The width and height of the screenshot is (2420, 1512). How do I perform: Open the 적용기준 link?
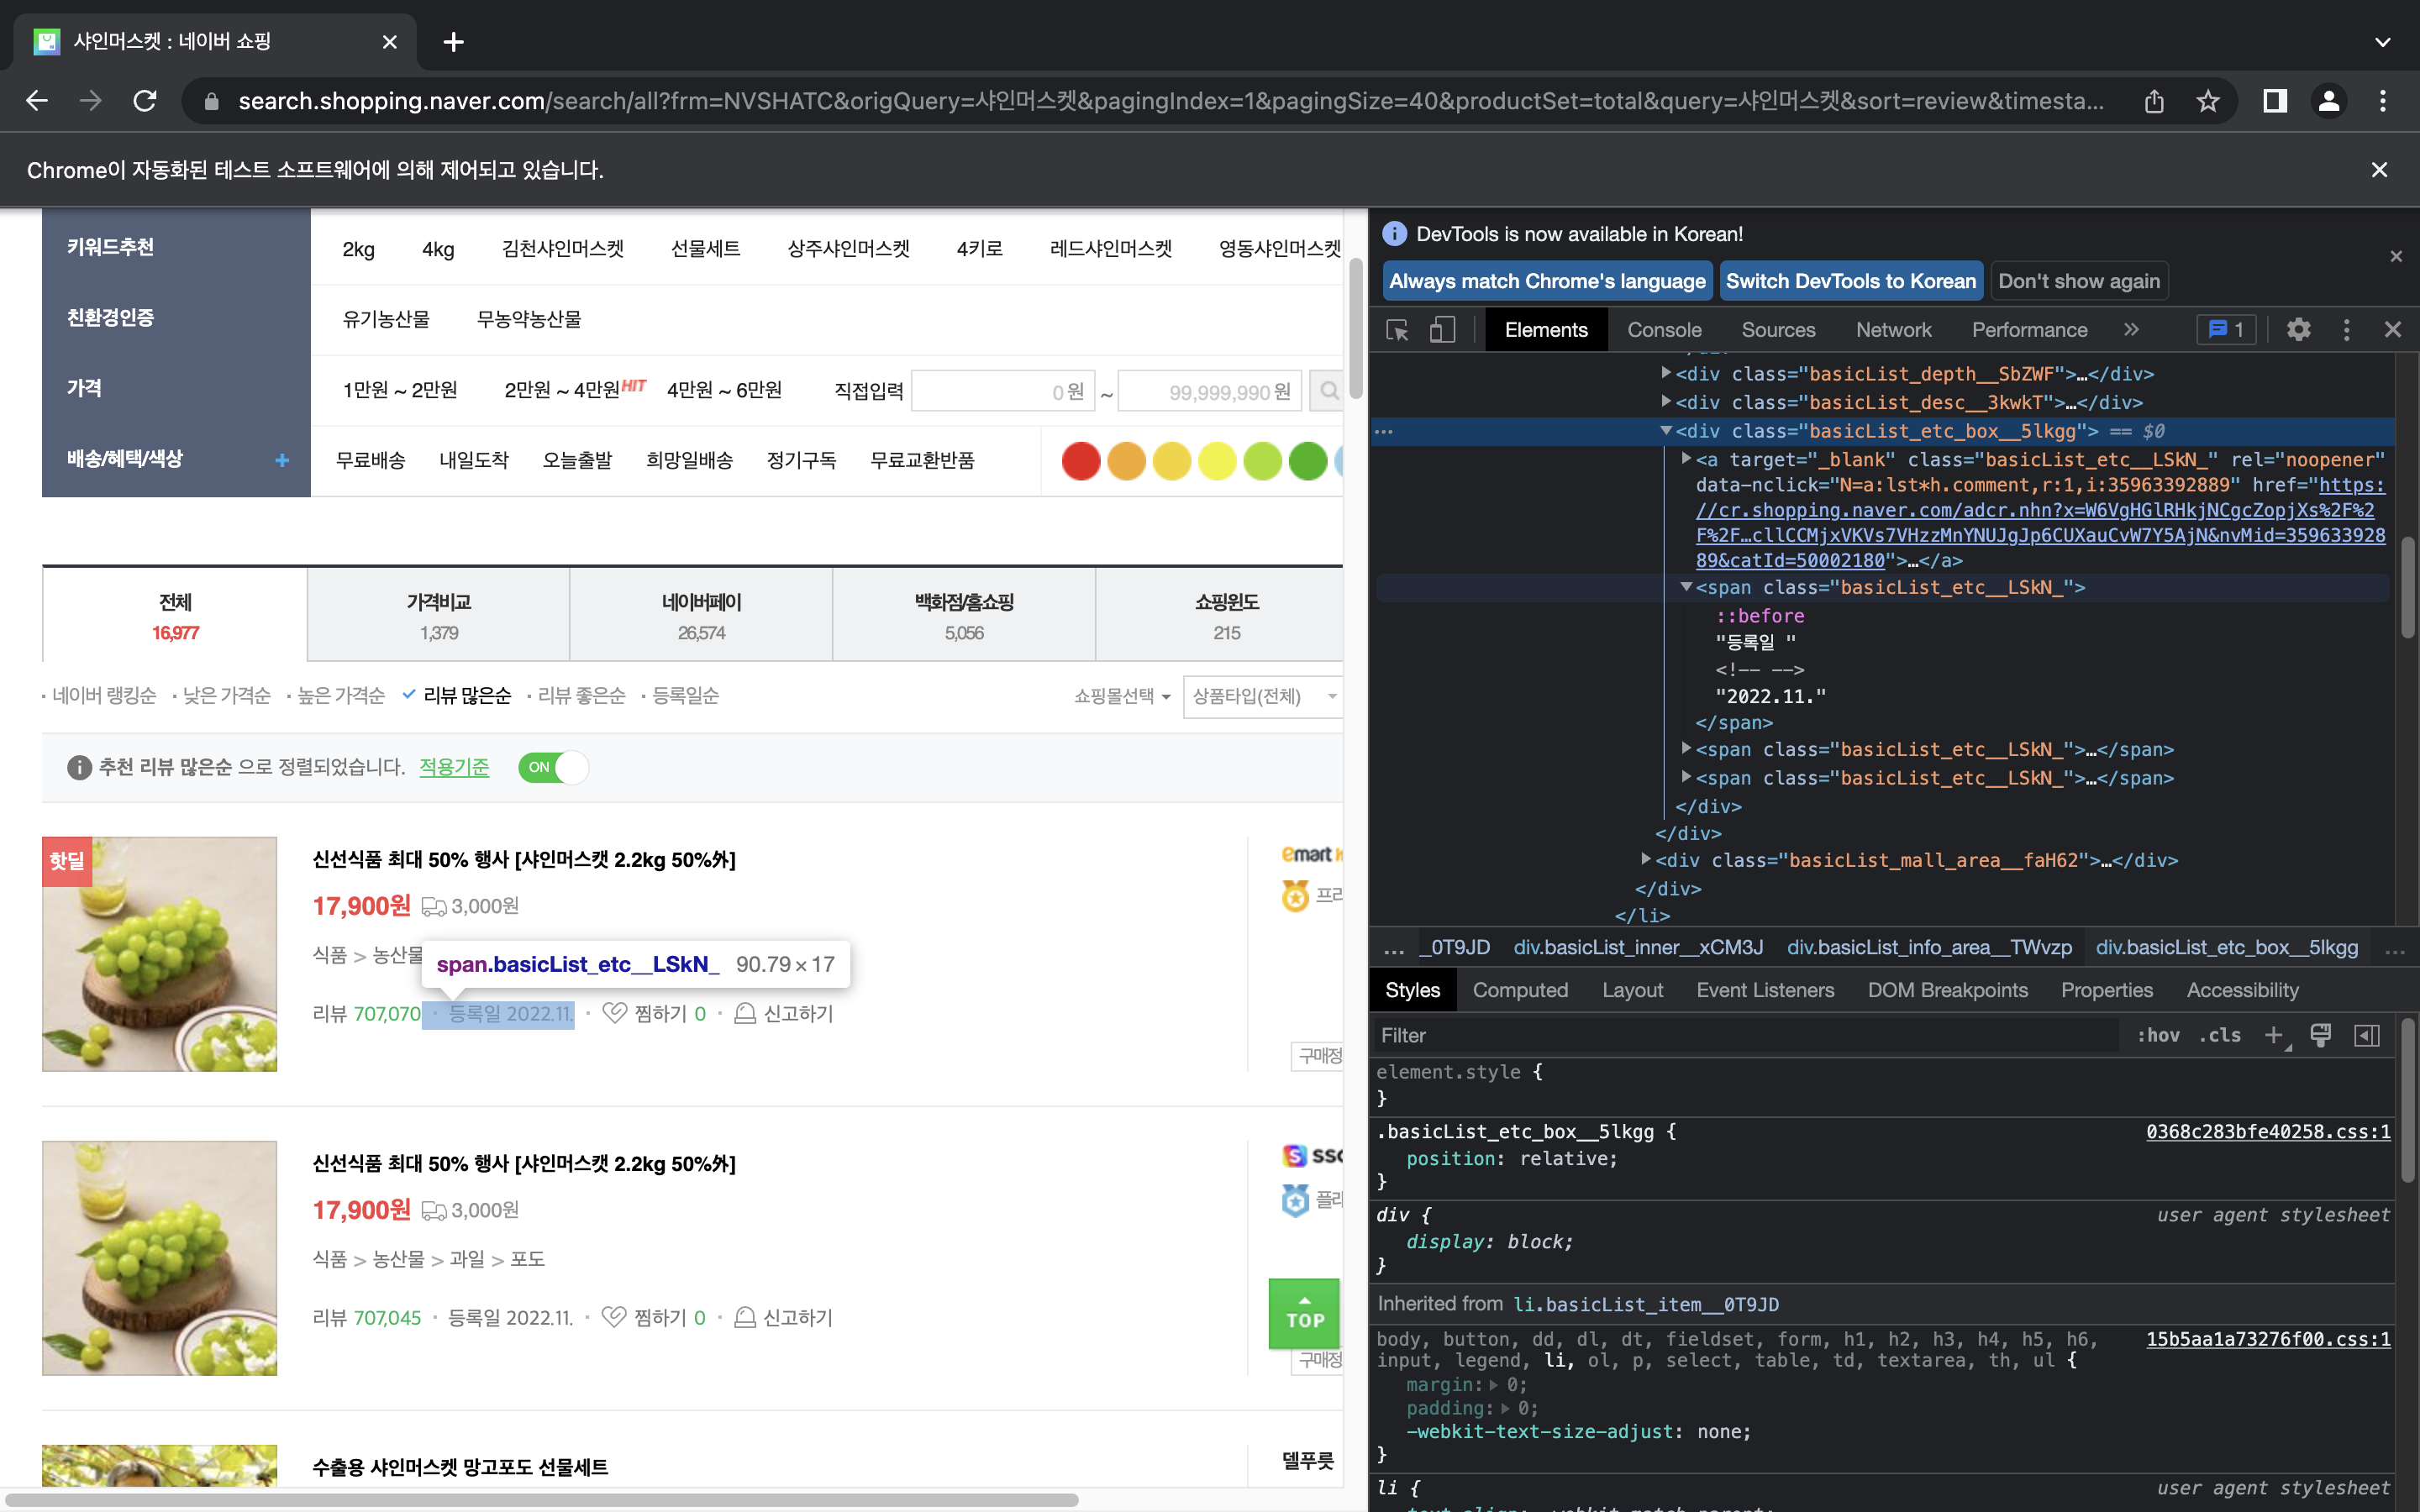click(x=454, y=767)
